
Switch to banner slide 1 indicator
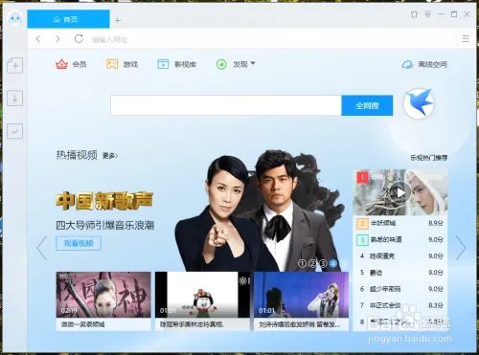[x=302, y=263]
